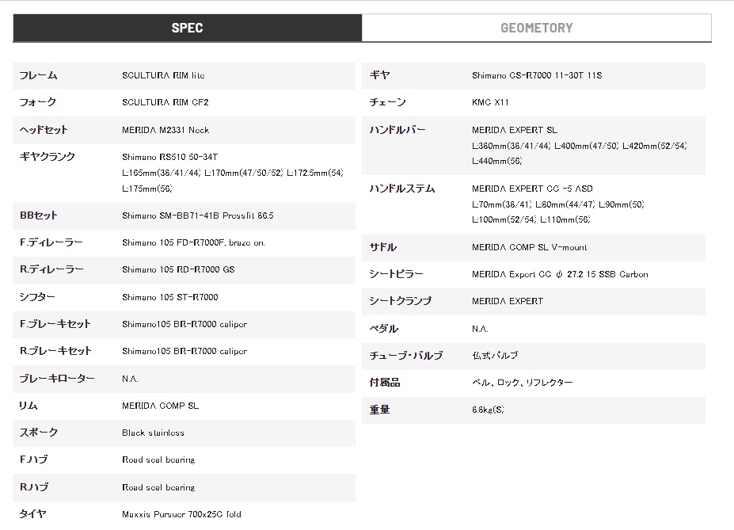
Task: Click the handlebar width line starting L:380mm
Action: 580,146
